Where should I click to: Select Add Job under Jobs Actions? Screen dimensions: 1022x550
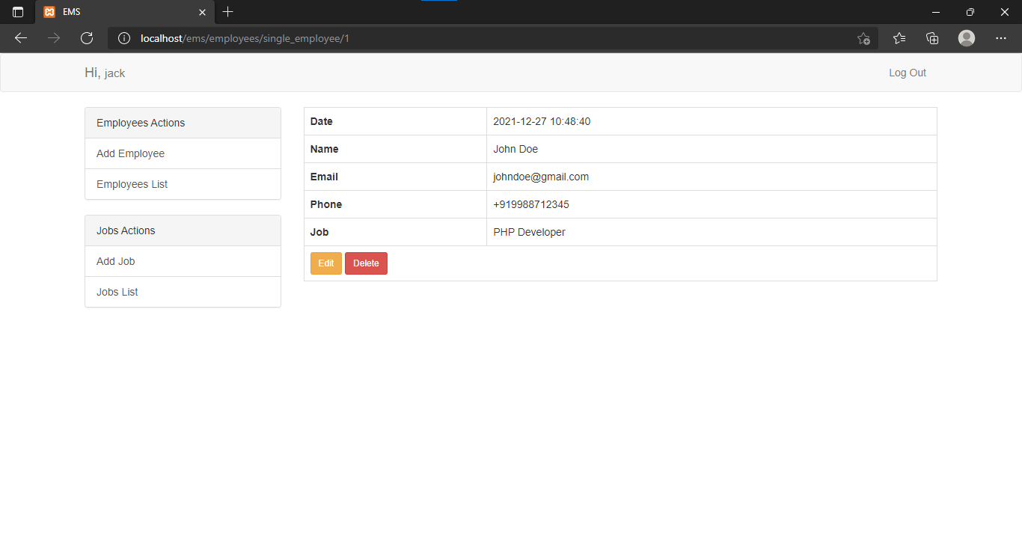coord(115,260)
